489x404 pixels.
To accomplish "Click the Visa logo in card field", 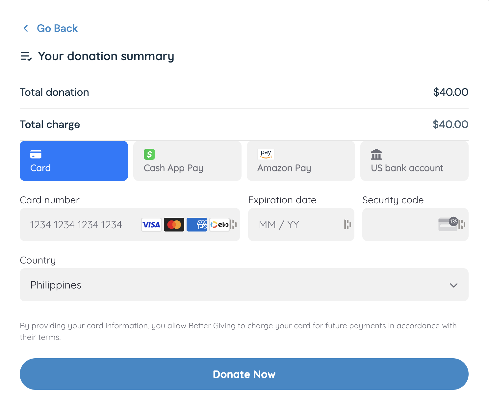I will pos(151,225).
